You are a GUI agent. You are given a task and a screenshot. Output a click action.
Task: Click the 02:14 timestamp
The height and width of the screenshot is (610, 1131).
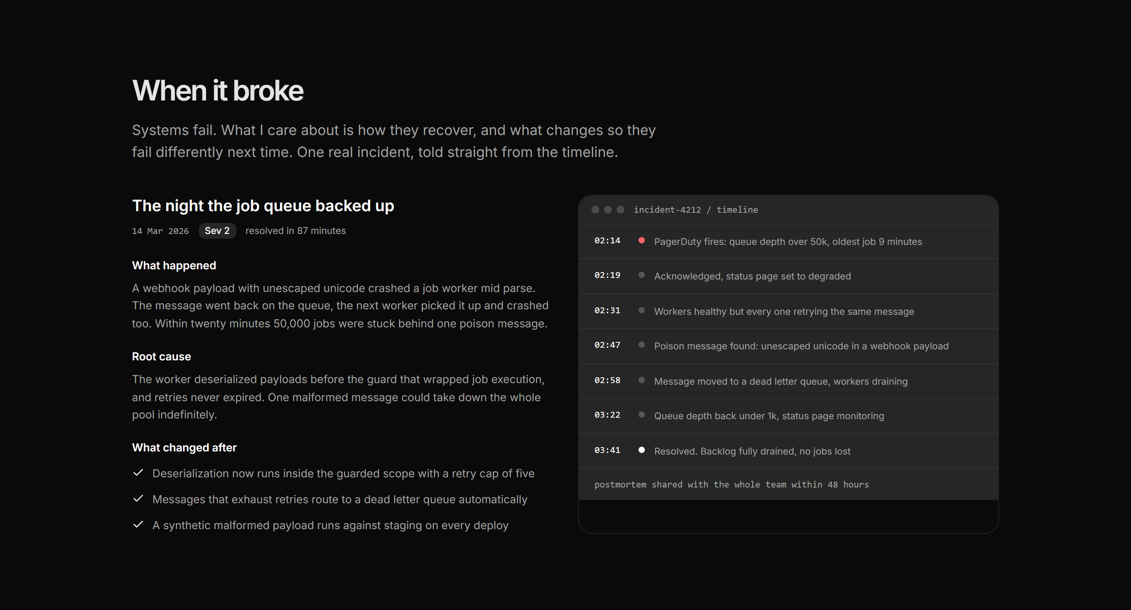pos(607,241)
